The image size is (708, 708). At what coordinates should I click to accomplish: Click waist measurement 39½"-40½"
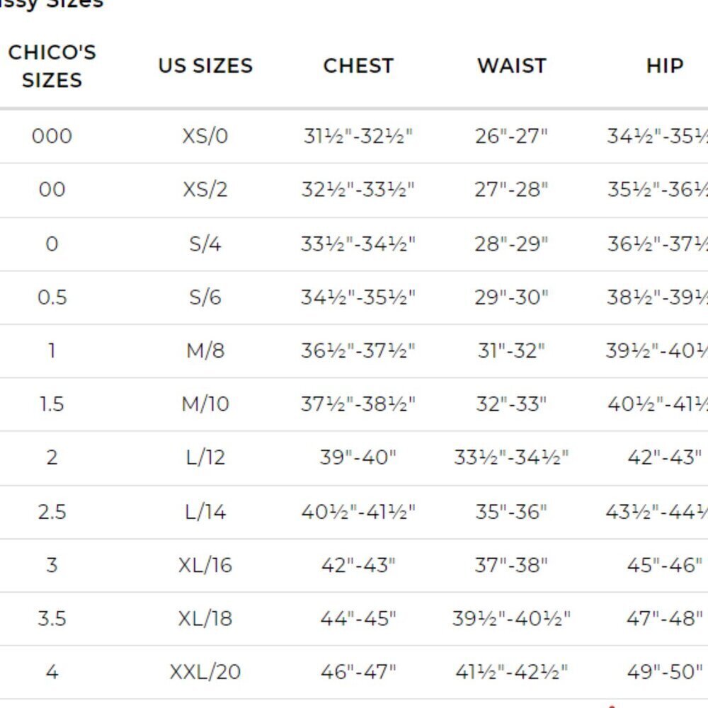click(x=512, y=619)
